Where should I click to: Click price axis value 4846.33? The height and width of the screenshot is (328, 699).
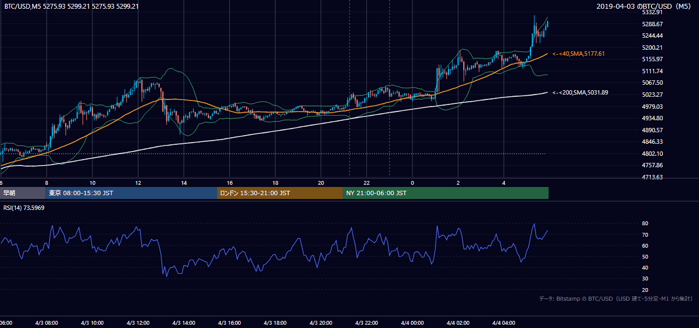click(653, 142)
